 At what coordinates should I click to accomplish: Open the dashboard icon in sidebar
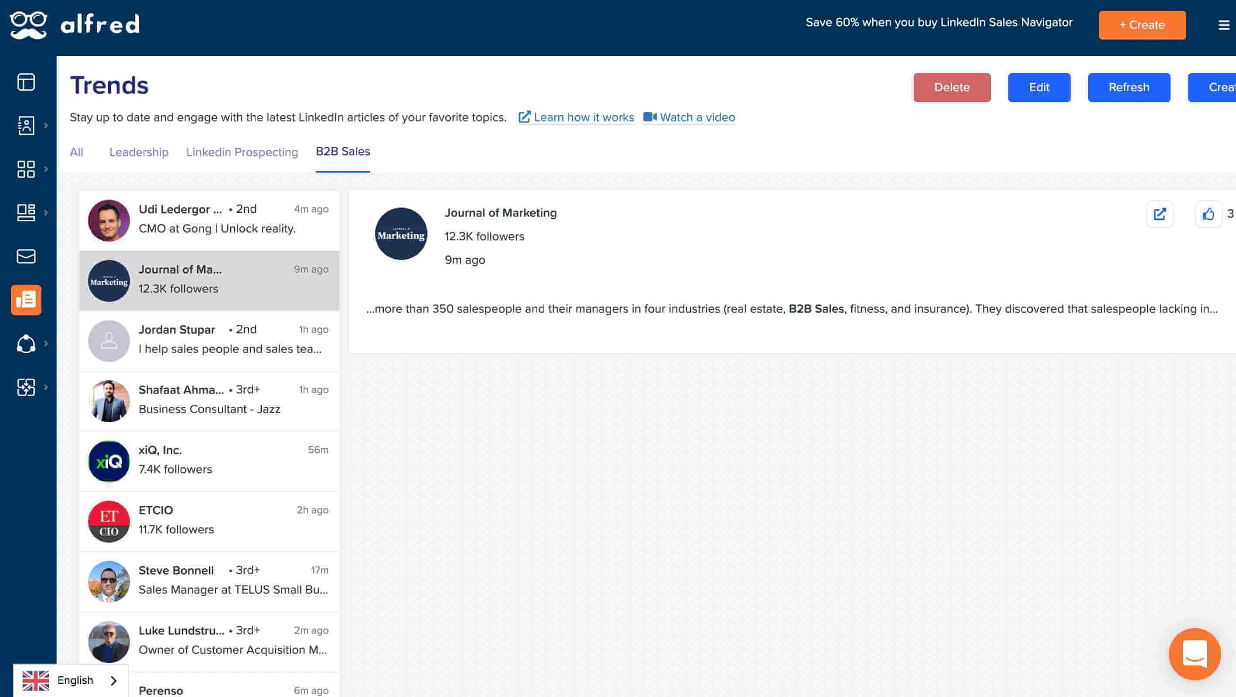[26, 82]
